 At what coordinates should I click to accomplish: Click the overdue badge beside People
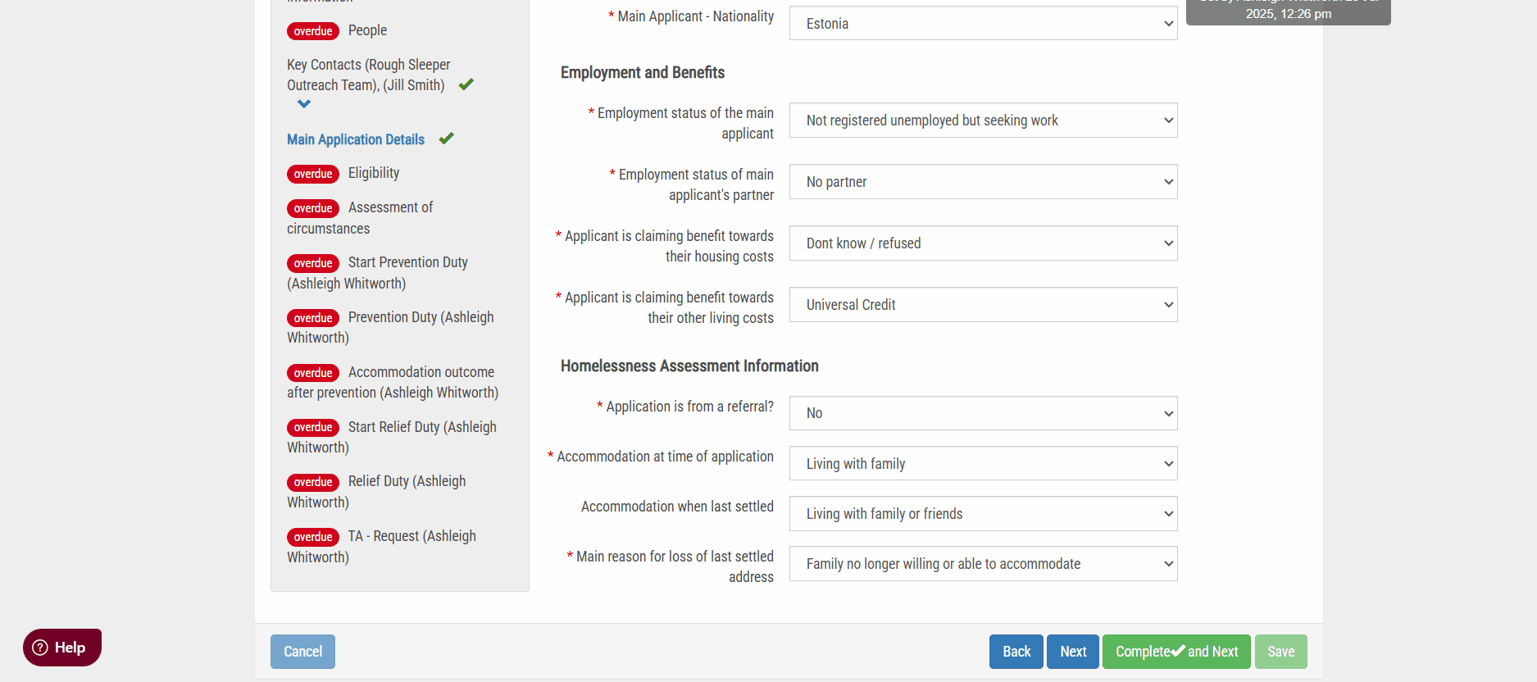pos(313,31)
